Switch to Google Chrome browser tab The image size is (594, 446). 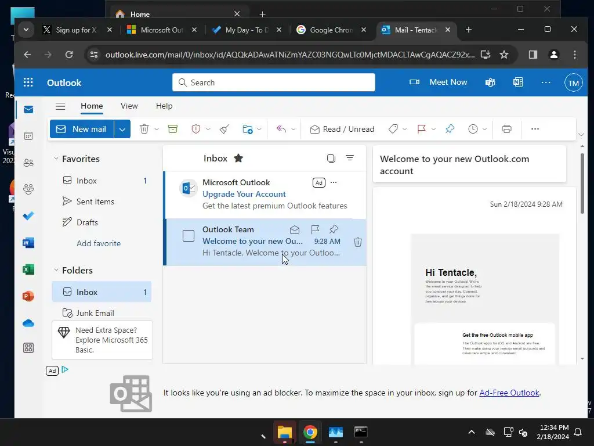coord(331,30)
